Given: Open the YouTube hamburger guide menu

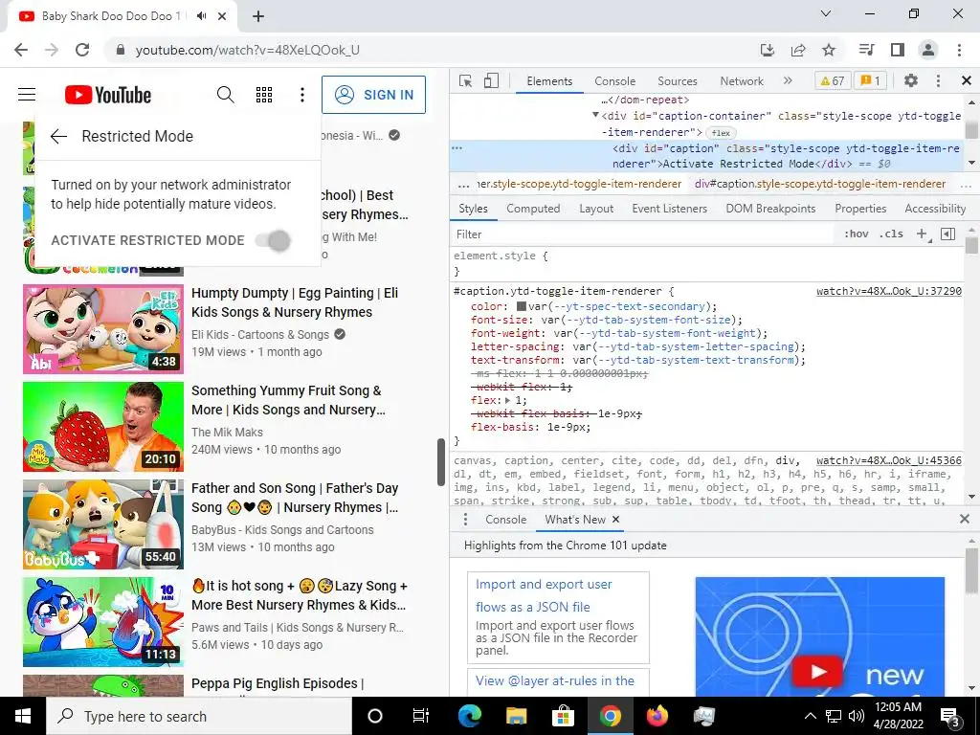Looking at the screenshot, I should click(x=26, y=95).
